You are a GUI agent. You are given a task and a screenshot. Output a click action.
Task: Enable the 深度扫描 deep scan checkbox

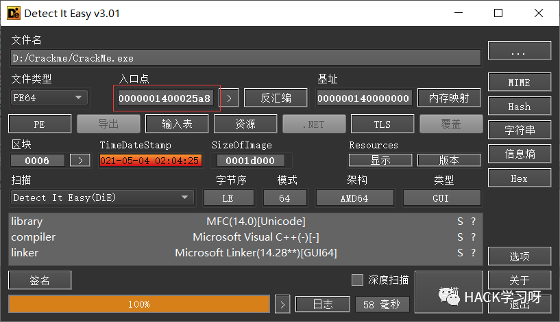point(357,280)
